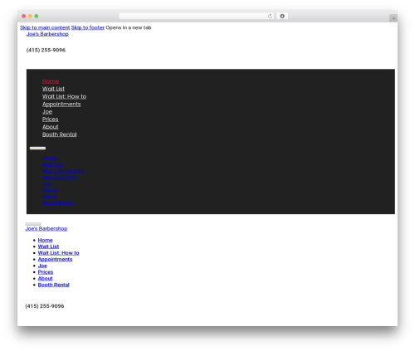Open Joe's Barbershop link at page top
This screenshot has height=351, width=415.
point(47,34)
